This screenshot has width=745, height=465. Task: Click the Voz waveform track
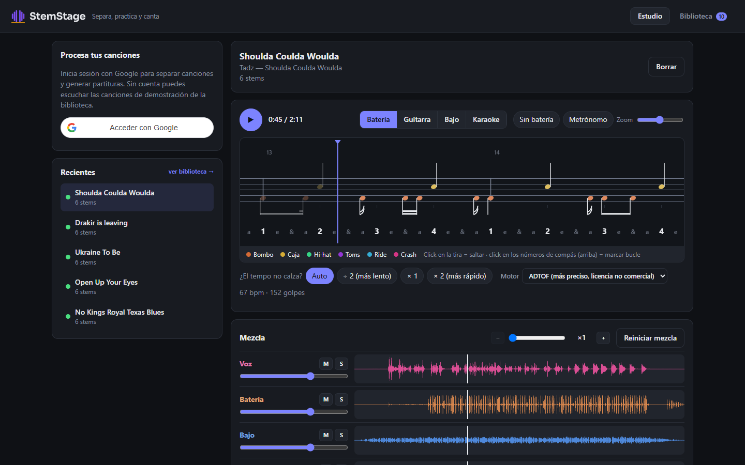(x=519, y=369)
